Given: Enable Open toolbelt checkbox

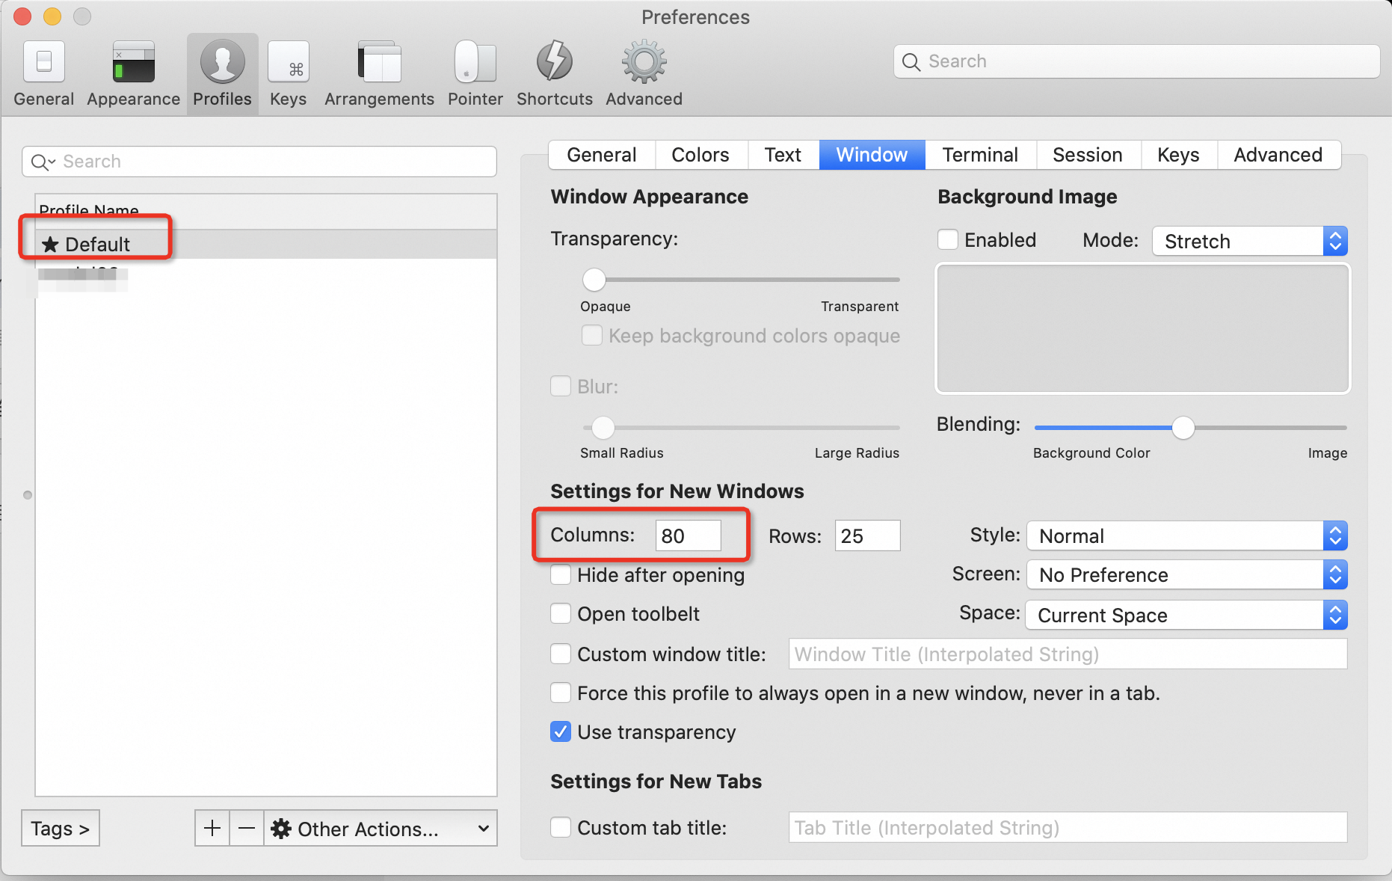Looking at the screenshot, I should pyautogui.click(x=561, y=613).
